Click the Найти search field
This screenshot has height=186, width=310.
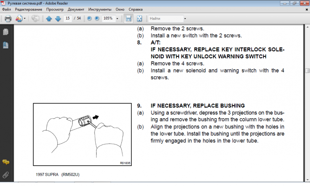[x=166, y=18]
